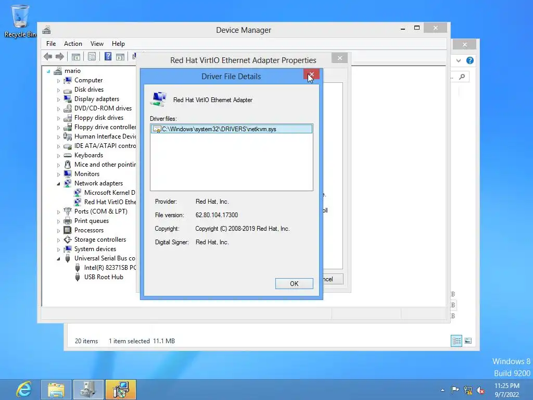The image size is (533, 400).
Task: Select Floppy drive controllers category
Action: pyautogui.click(x=105, y=127)
